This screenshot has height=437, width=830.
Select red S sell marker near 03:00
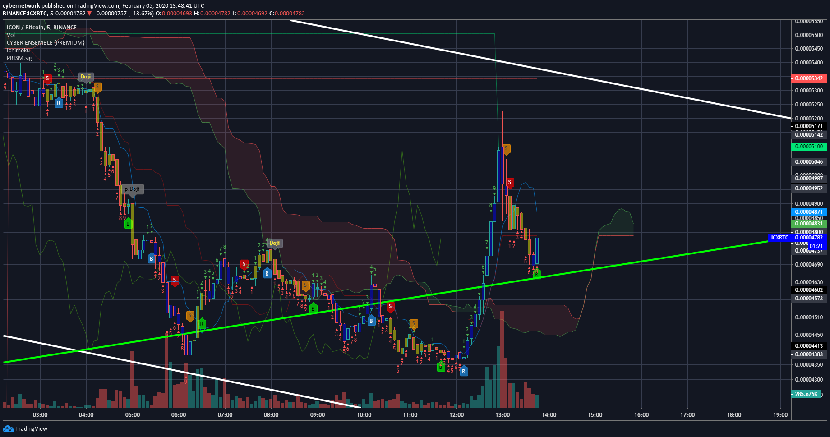(47, 79)
